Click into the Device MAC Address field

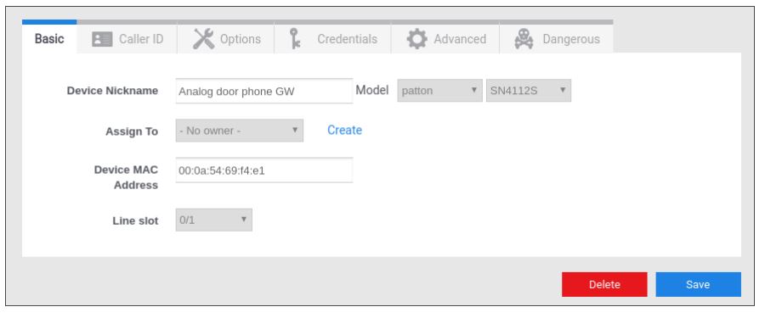tap(264, 170)
